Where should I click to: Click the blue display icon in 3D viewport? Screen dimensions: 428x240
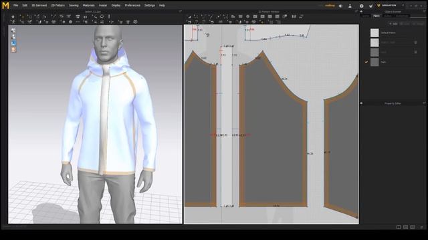click(x=13, y=43)
